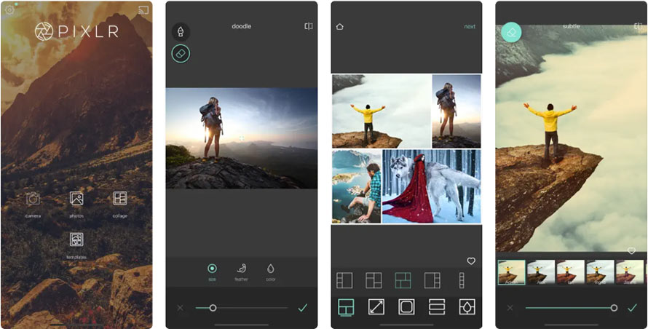Choose the size option in doodle settings
Image resolution: width=648 pixels, height=329 pixels.
(x=212, y=270)
